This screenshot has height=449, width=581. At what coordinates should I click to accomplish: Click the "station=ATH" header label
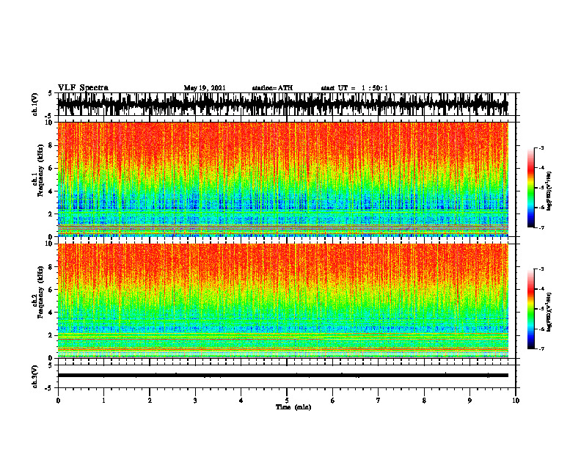pos(272,88)
